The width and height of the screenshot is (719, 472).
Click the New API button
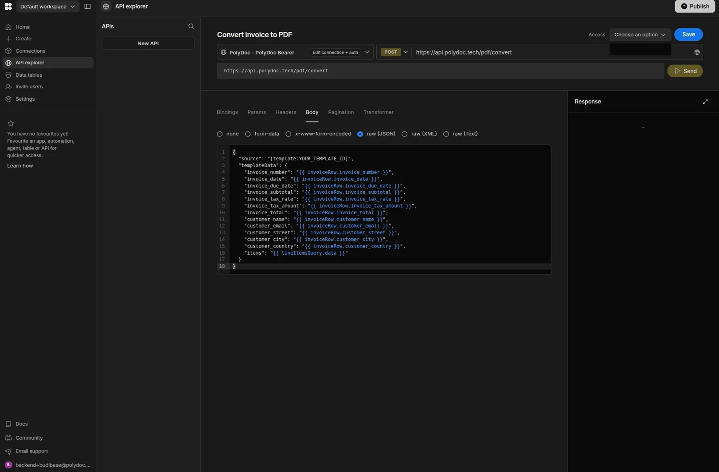[x=148, y=43]
